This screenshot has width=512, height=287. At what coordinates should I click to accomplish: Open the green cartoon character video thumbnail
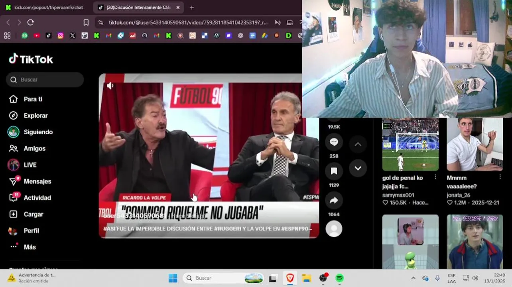[x=410, y=242]
